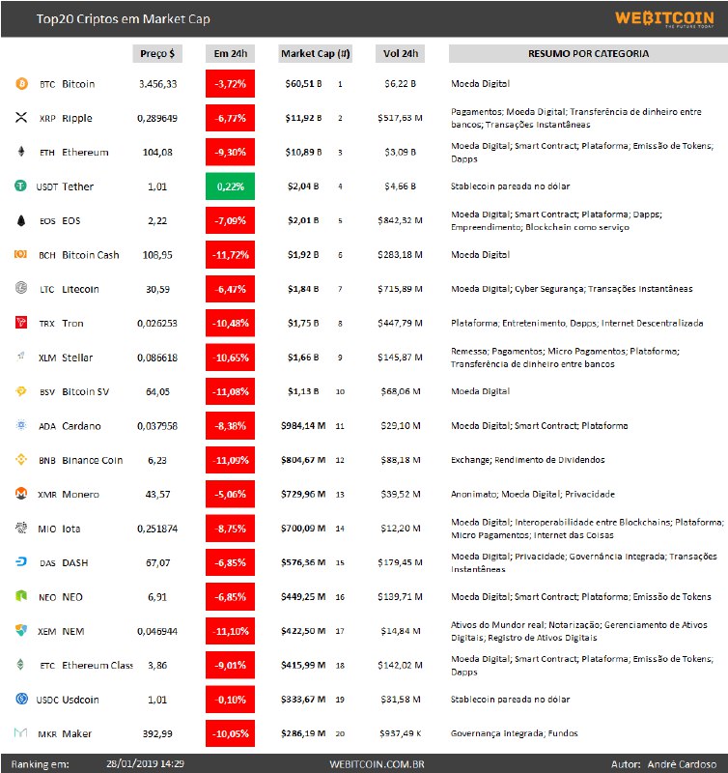Click the green Tether icon
This screenshot has width=728, height=773.
coord(20,186)
